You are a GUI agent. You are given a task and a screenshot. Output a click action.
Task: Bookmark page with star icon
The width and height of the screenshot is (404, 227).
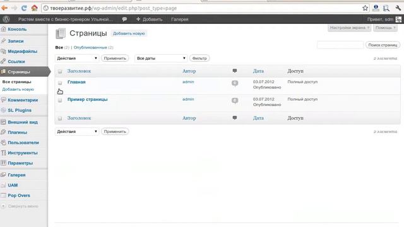[365, 8]
